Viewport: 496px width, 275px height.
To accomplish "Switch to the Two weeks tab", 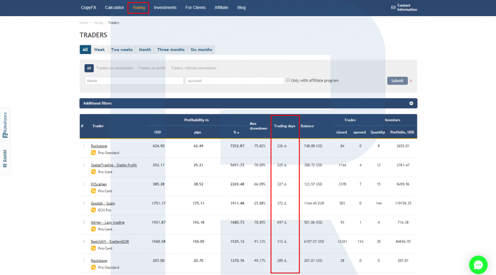I will pyautogui.click(x=122, y=50).
